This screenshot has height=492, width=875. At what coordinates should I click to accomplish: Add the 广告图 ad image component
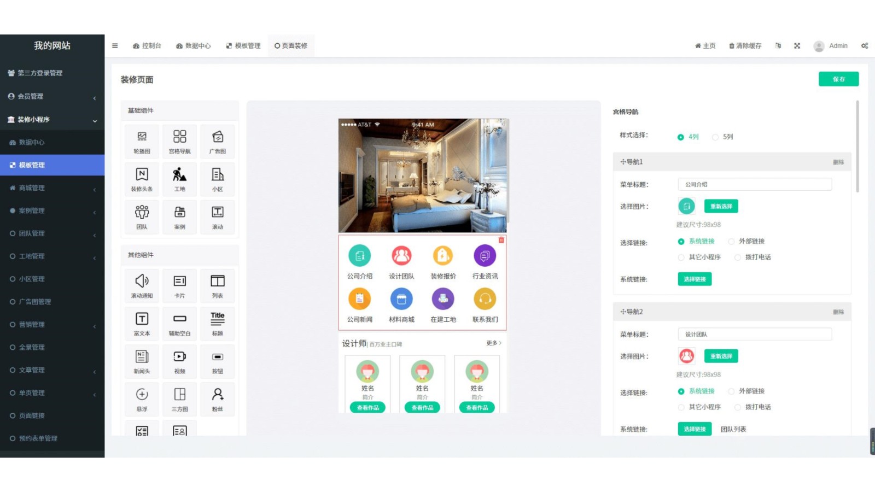[x=218, y=141]
